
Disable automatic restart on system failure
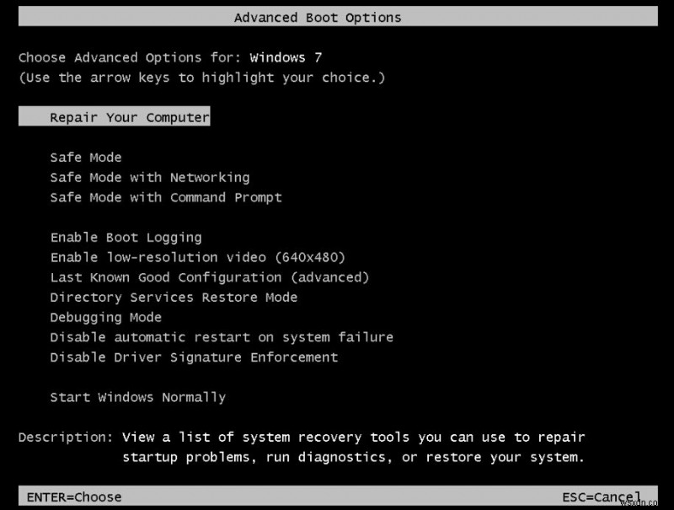coord(225,337)
